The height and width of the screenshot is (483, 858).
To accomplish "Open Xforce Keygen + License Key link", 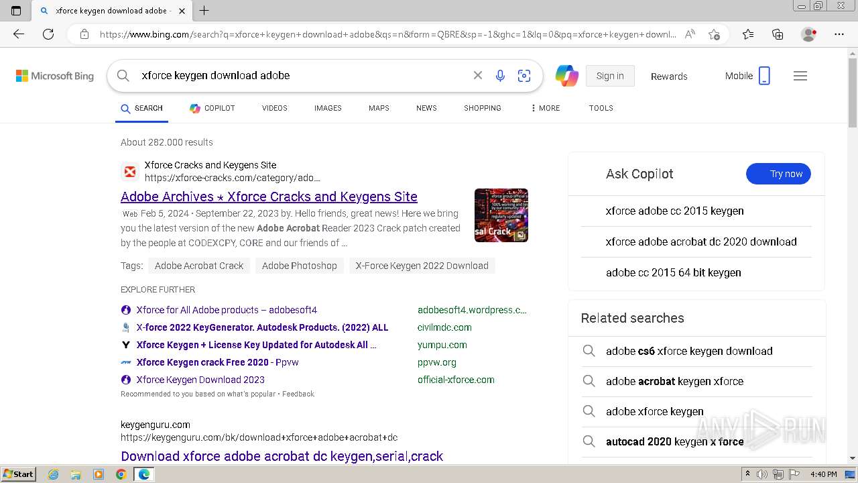I will coord(256,345).
